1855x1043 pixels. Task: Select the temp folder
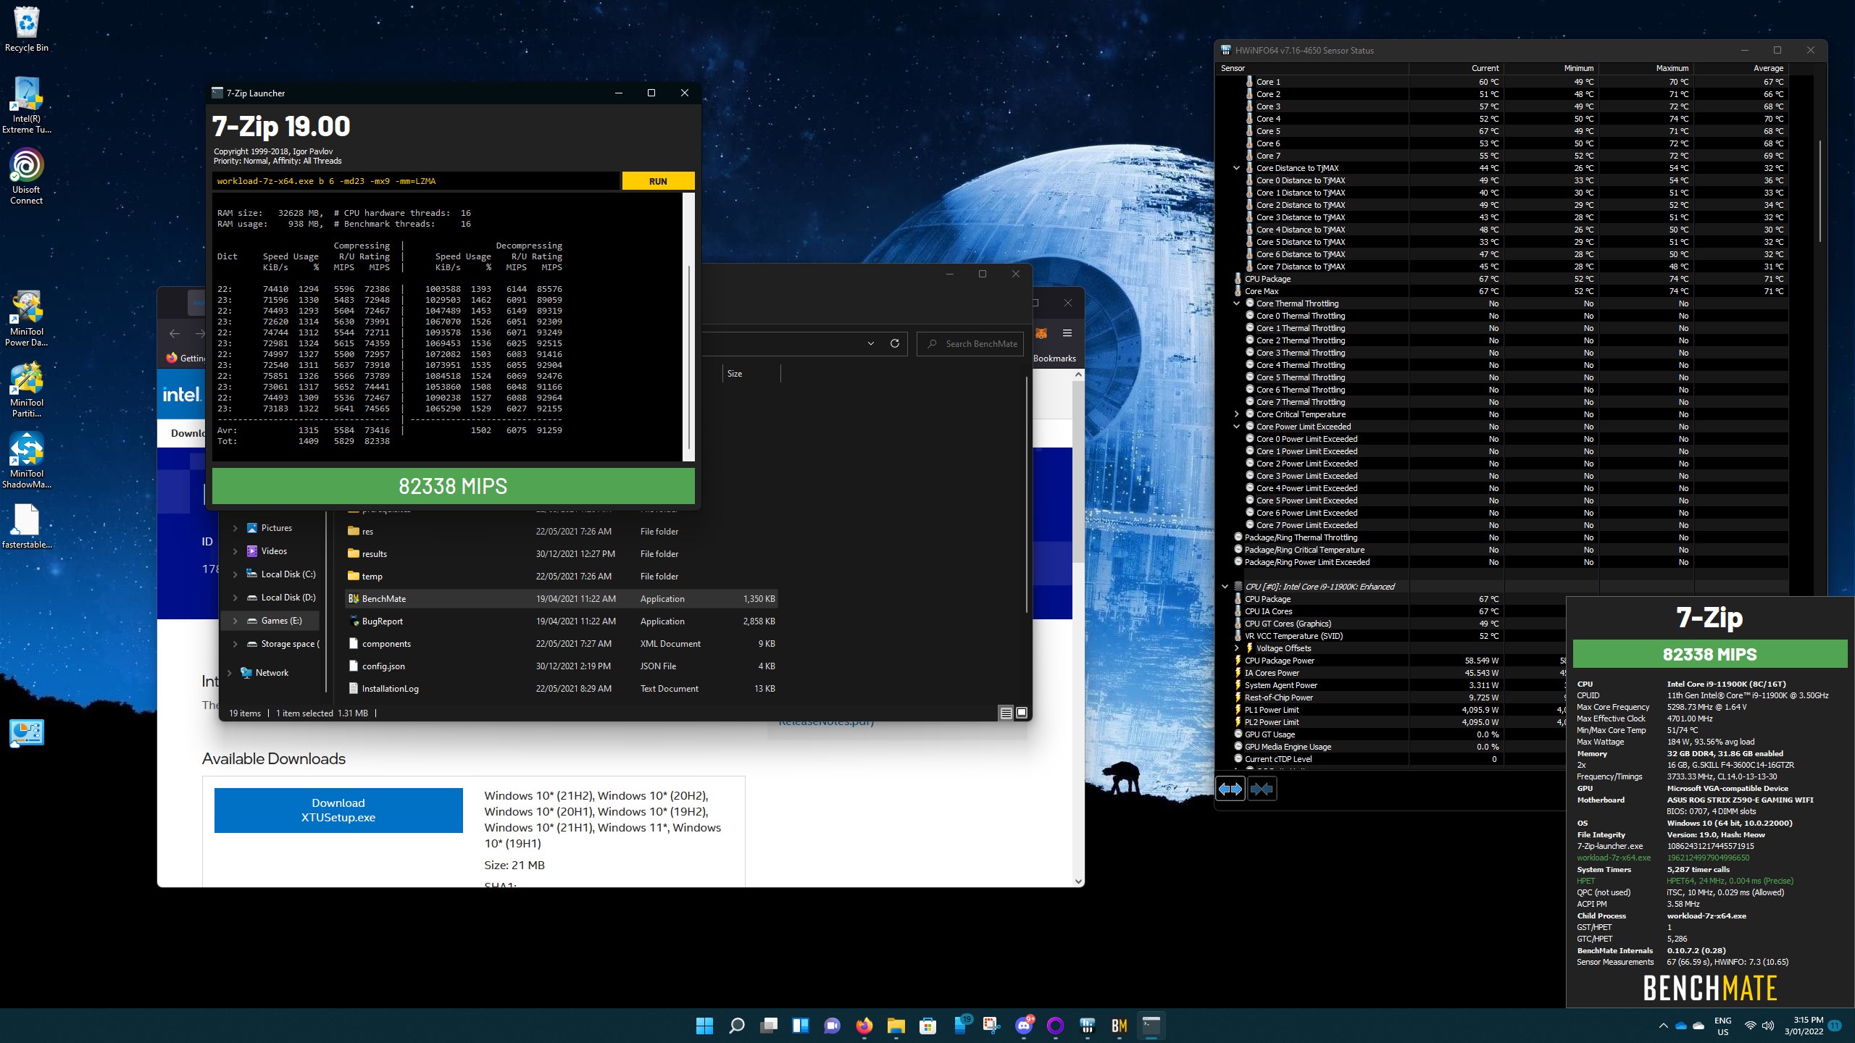pos(561,577)
